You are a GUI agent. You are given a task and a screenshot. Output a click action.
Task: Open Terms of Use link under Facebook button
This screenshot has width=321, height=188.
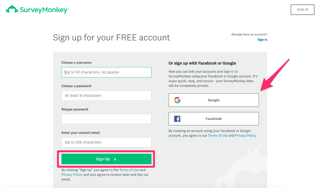(218, 135)
